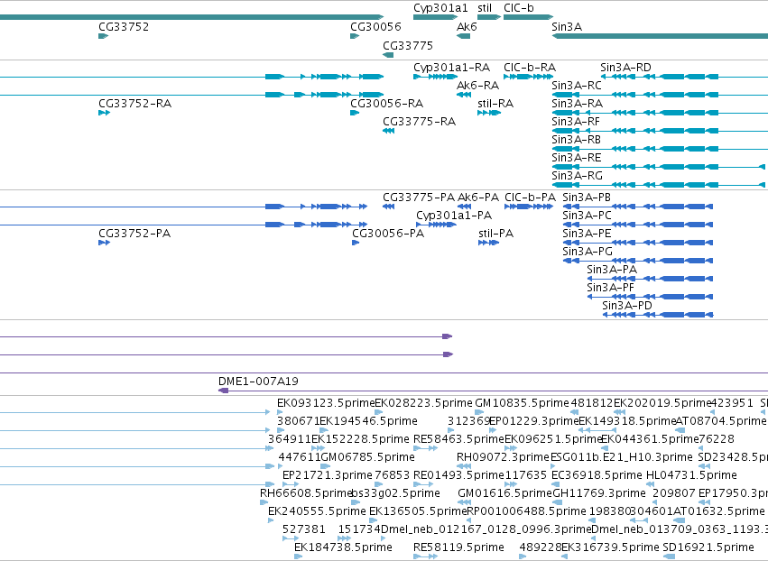
Task: Click the Cyp301a1-RA transcript label
Action: coord(451,67)
